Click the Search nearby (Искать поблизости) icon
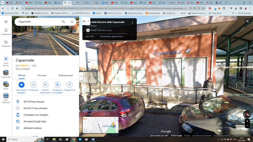 pyautogui.click(x=46, y=85)
